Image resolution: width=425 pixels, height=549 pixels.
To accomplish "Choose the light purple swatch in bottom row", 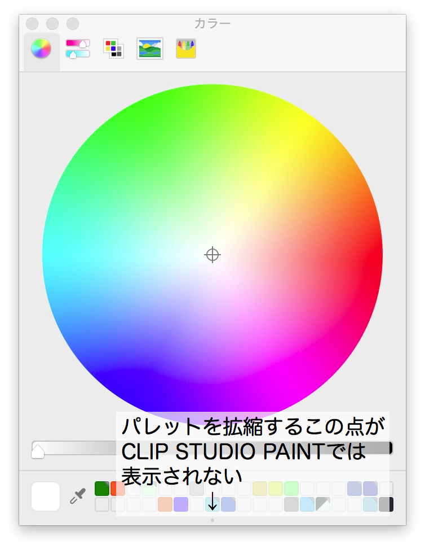I will [180, 504].
